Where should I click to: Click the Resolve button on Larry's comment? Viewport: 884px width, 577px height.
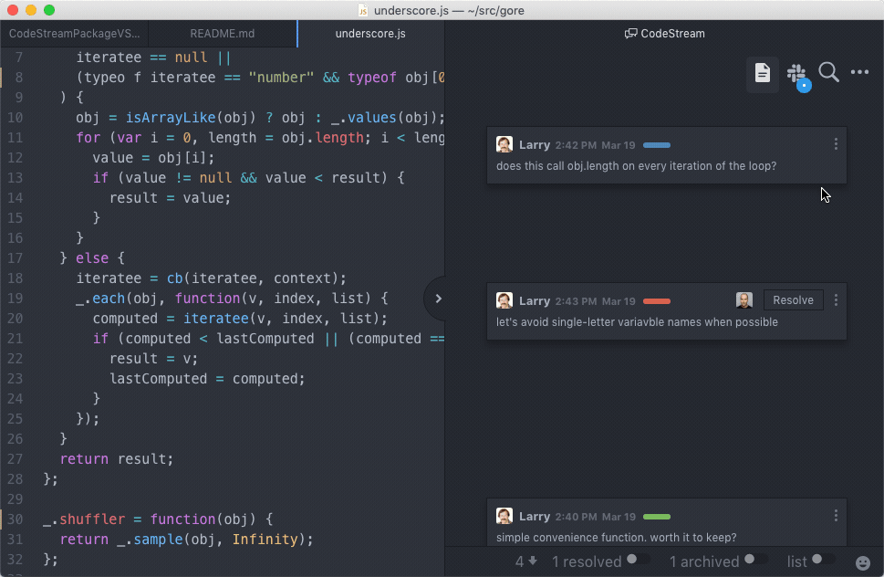[793, 299]
